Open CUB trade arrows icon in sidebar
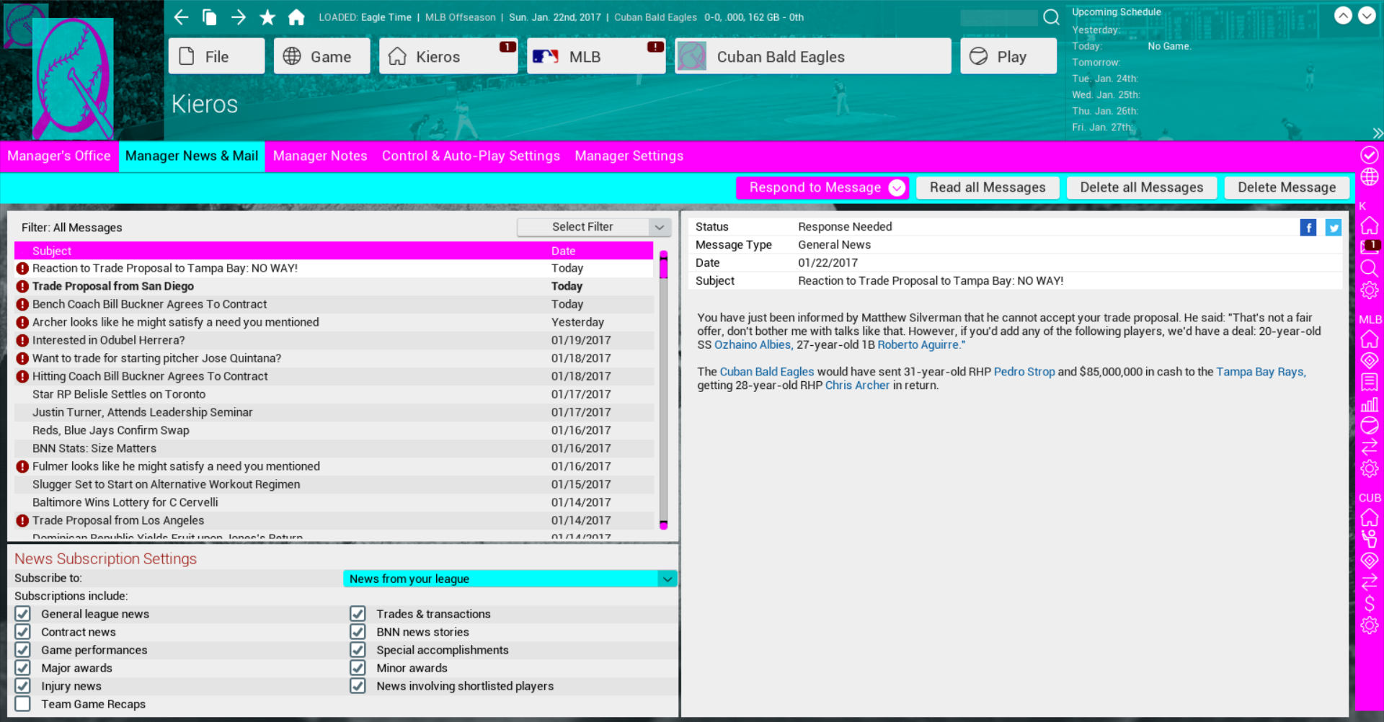The width and height of the screenshot is (1384, 722). click(x=1370, y=581)
